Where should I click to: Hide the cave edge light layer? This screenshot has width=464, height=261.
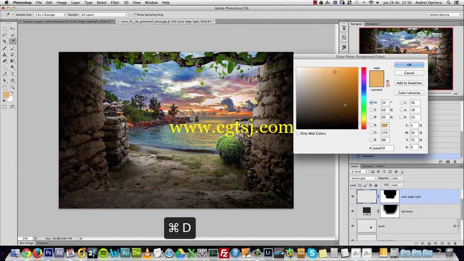click(x=353, y=197)
